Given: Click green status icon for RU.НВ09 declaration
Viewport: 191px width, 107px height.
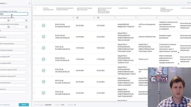Looking at the screenshot, I should 44,48.
